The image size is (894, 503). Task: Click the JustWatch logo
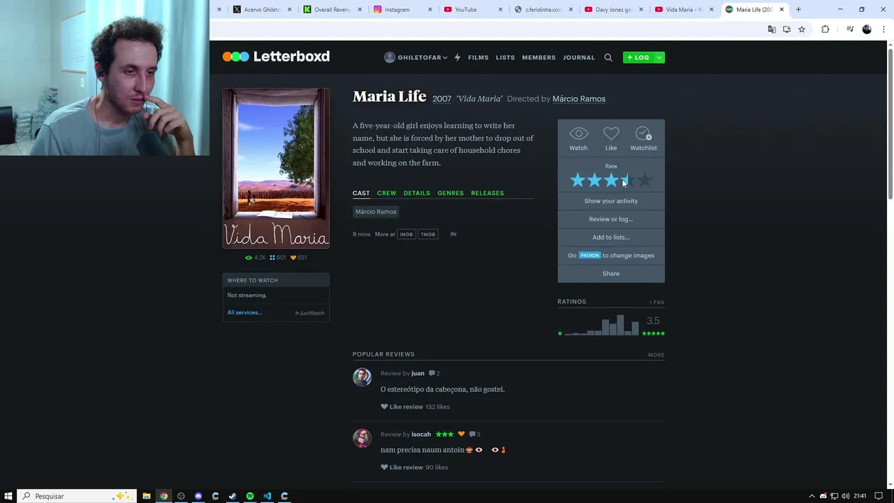tap(309, 313)
